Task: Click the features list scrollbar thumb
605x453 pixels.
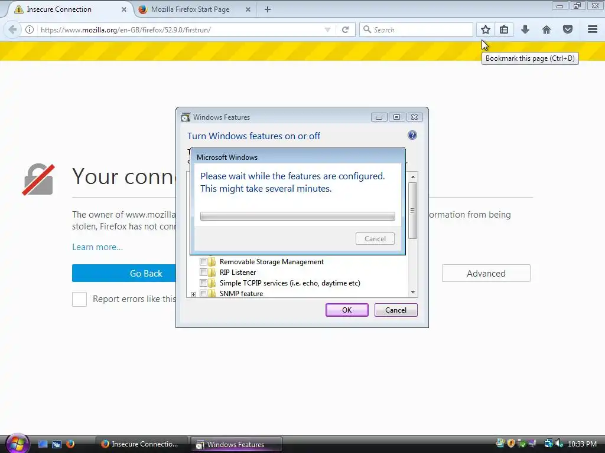Action: (x=413, y=211)
